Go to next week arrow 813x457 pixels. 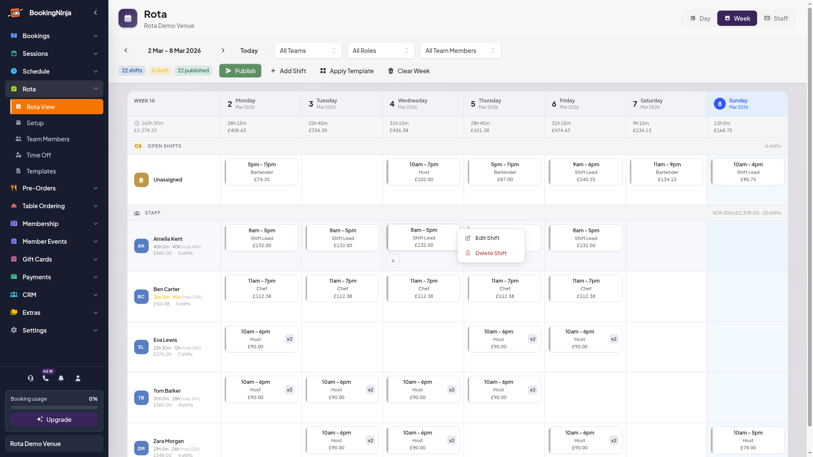point(223,50)
